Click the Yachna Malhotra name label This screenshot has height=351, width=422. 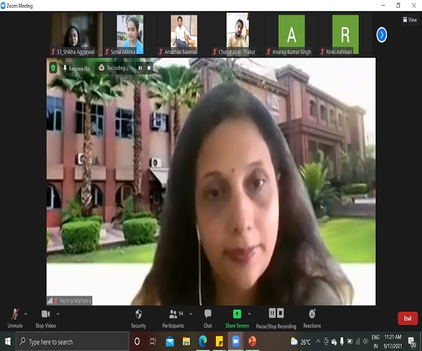click(x=70, y=300)
